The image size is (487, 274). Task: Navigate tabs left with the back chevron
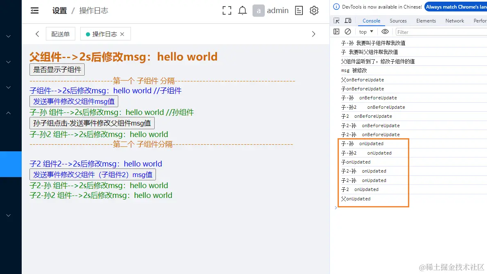[x=37, y=34]
